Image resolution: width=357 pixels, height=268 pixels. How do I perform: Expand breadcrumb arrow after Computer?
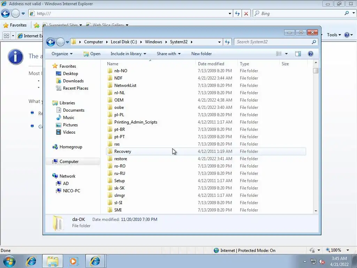coord(107,42)
